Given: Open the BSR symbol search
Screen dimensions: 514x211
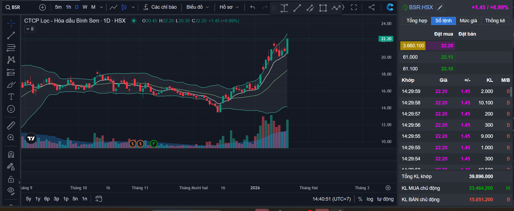Looking at the screenshot, I should click(13, 7).
